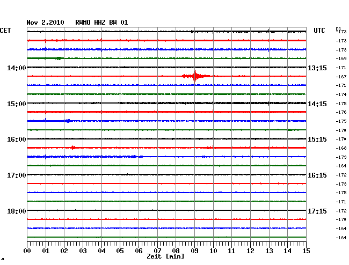Click the DC column header

(338, 28)
